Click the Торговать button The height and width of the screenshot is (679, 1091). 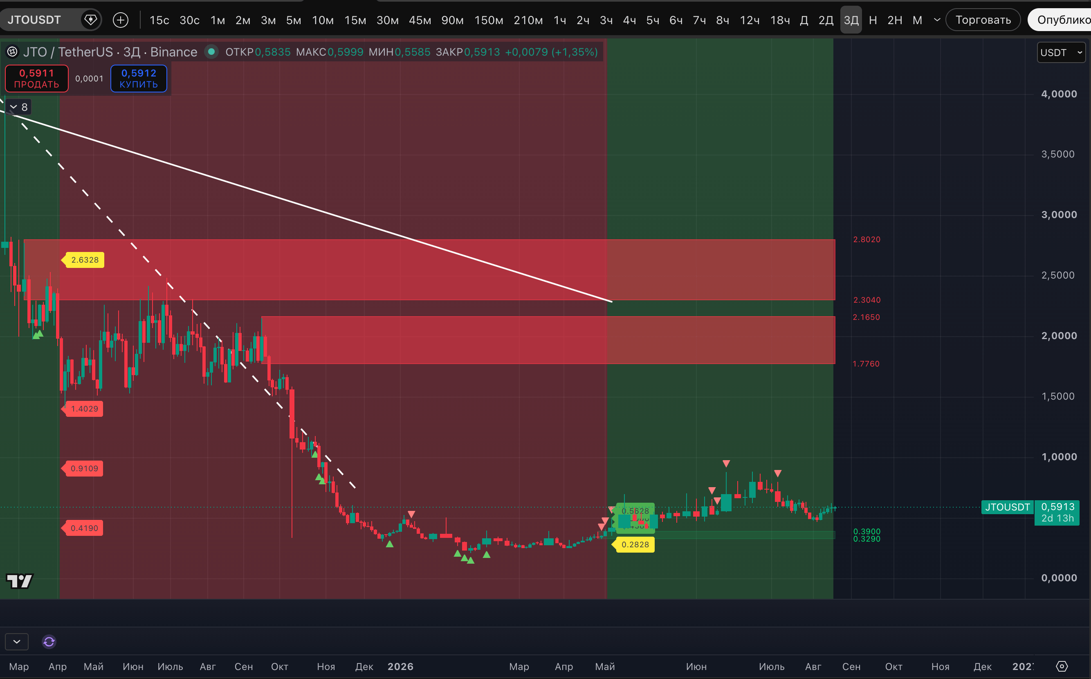tap(983, 20)
